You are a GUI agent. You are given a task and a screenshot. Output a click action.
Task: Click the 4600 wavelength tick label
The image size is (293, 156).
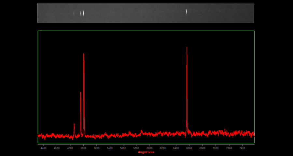[x=57, y=148]
